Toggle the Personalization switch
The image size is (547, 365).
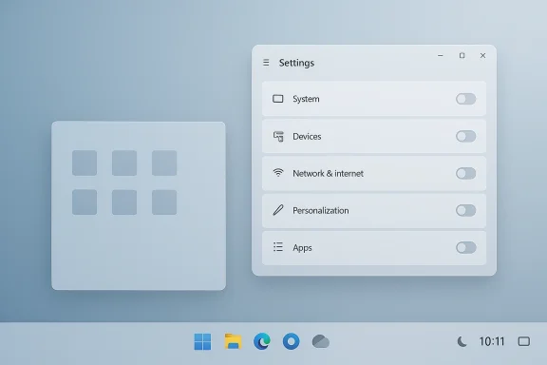click(x=465, y=210)
